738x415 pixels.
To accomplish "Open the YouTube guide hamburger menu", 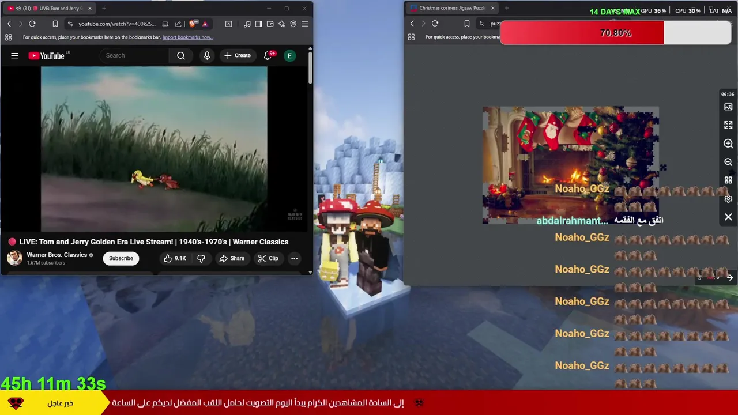I will [x=14, y=55].
